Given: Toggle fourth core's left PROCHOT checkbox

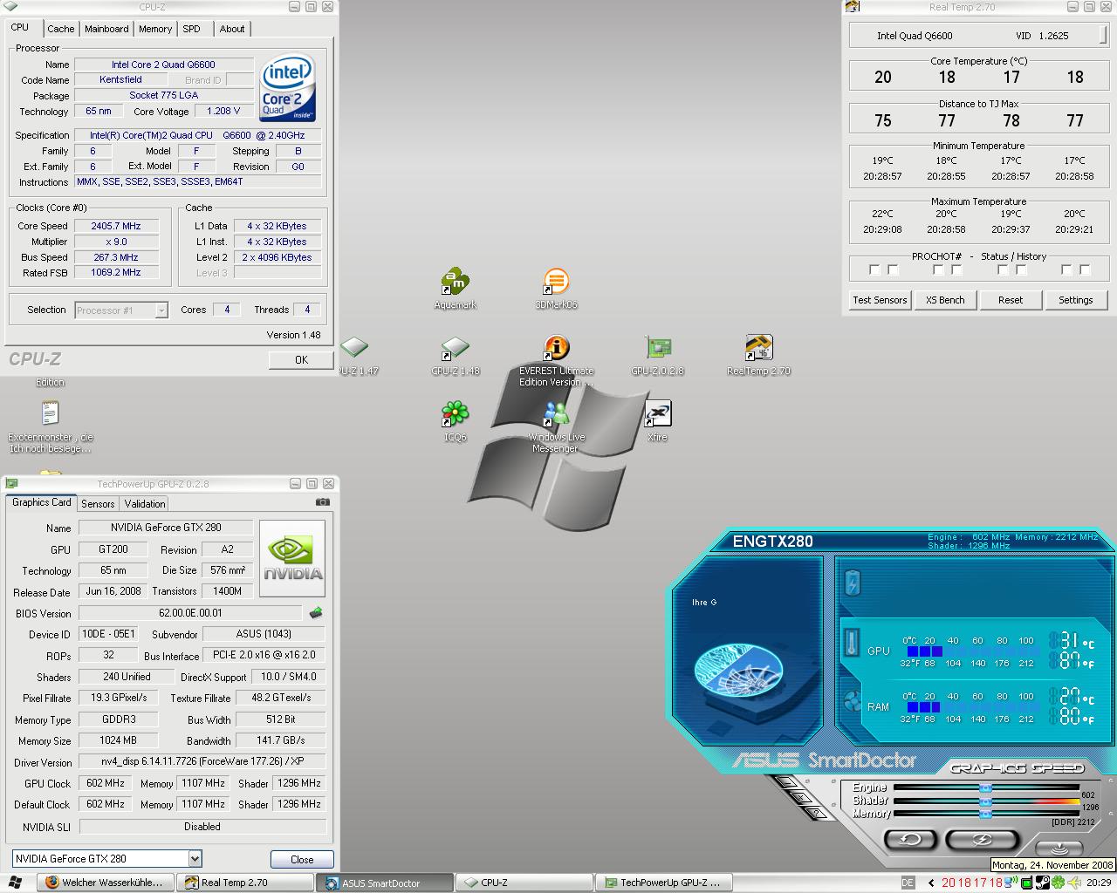Looking at the screenshot, I should pos(1066,270).
